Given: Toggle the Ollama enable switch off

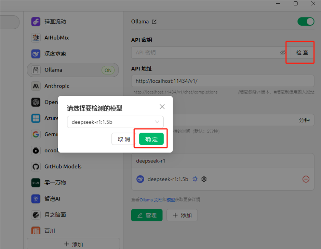Looking at the screenshot, I should click(306, 22).
